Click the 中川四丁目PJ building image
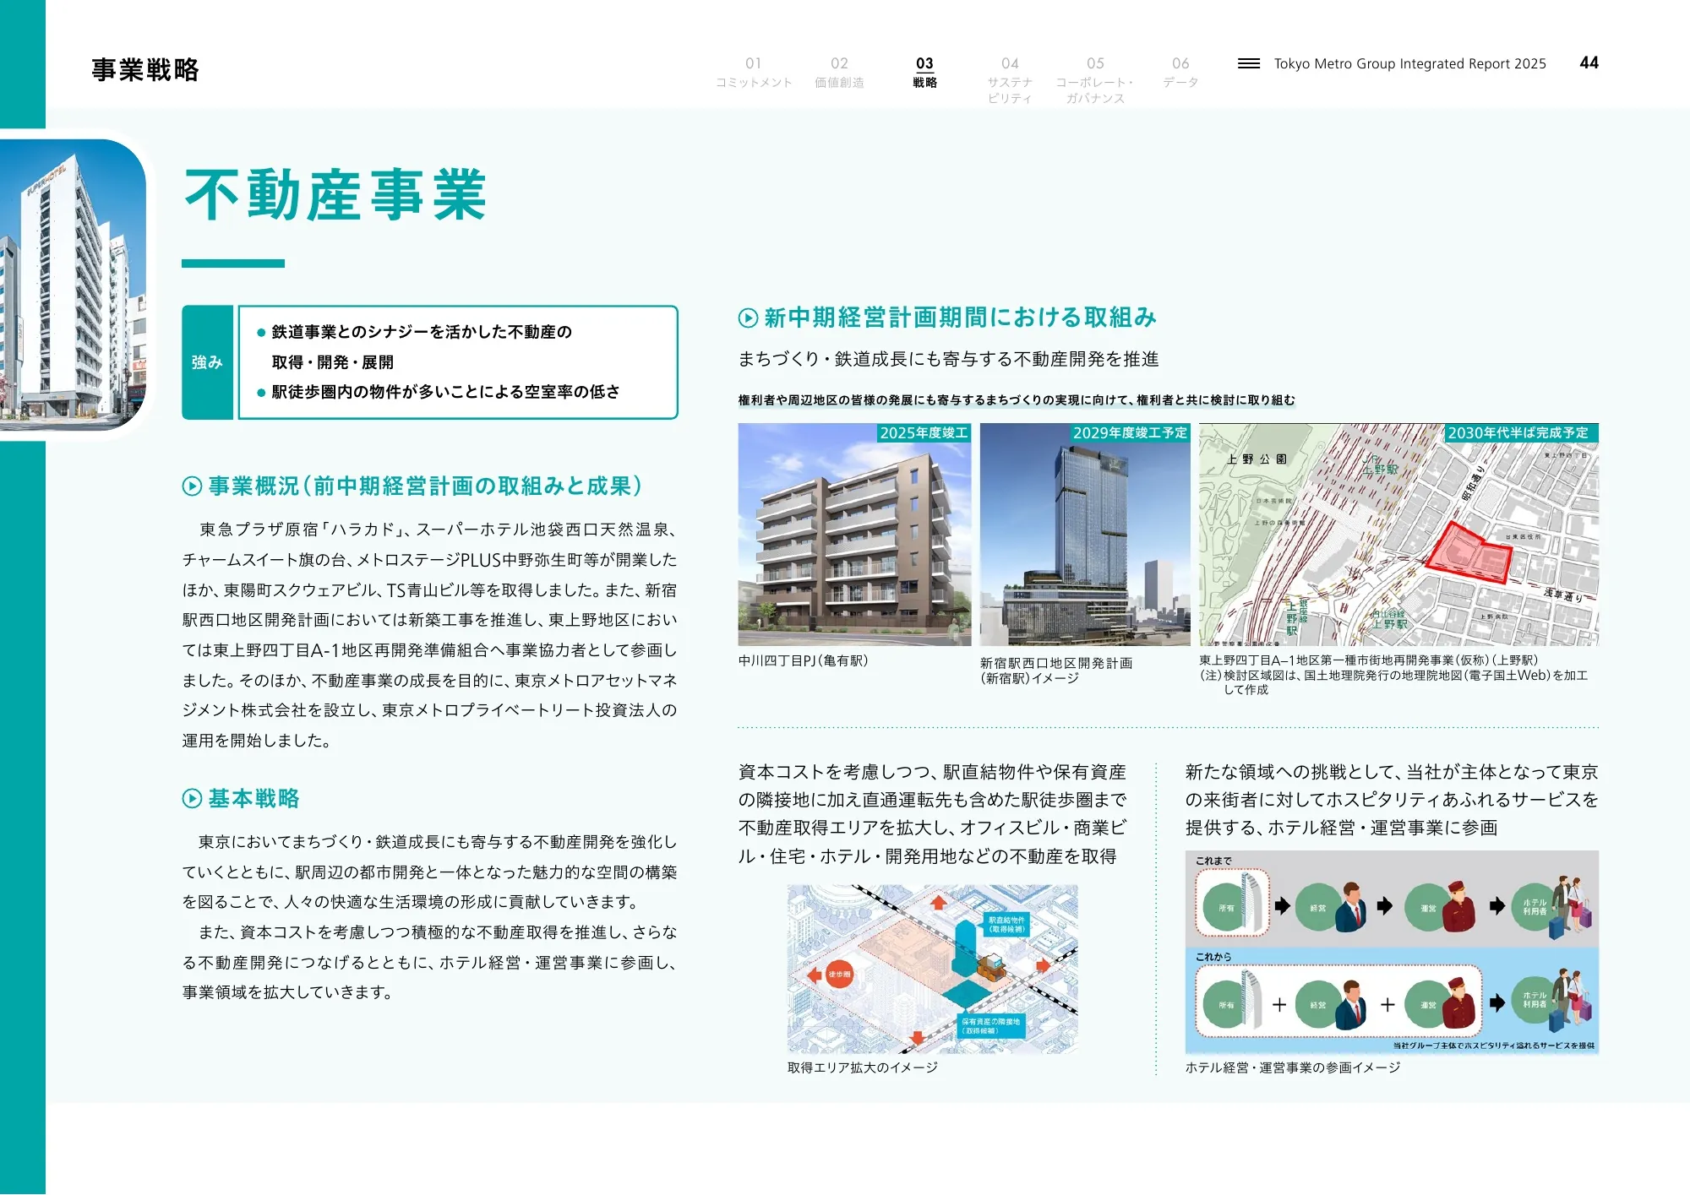Viewport: 1690px width, 1195px height. 854,535
